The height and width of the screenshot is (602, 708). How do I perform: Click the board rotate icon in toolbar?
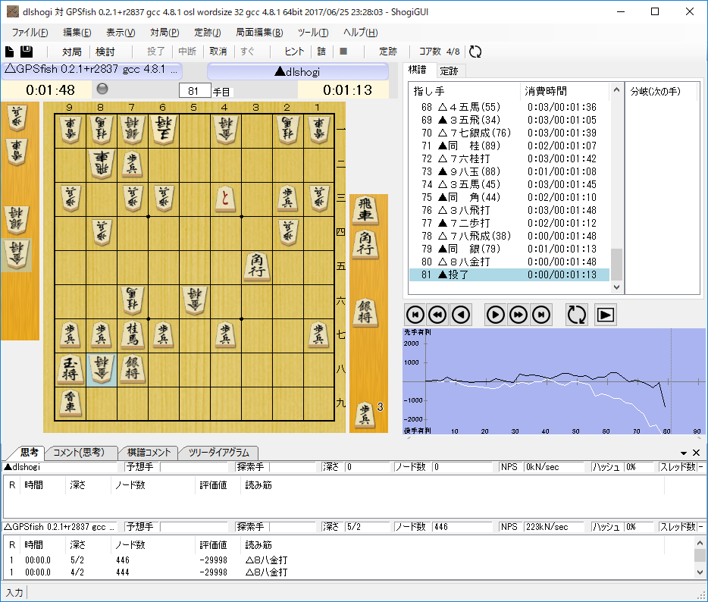coord(475,52)
